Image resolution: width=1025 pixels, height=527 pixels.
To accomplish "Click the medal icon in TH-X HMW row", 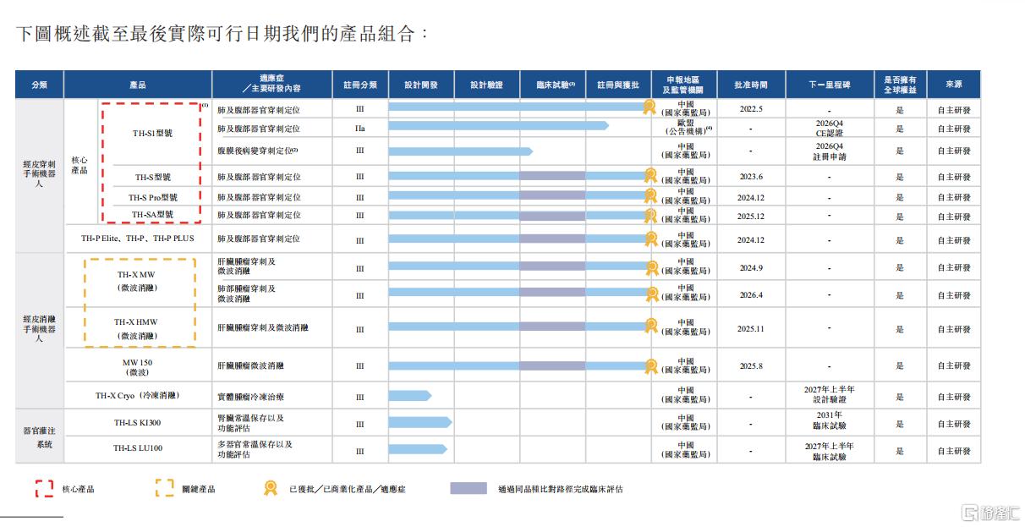I will [x=650, y=326].
